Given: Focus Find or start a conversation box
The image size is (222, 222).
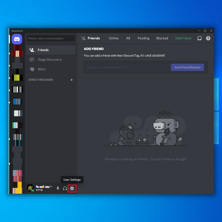Looking at the screenshot, I should [51, 38].
